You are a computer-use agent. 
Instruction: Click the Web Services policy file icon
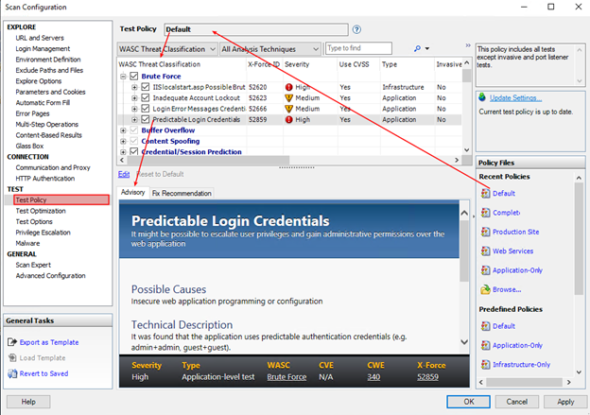coord(485,251)
